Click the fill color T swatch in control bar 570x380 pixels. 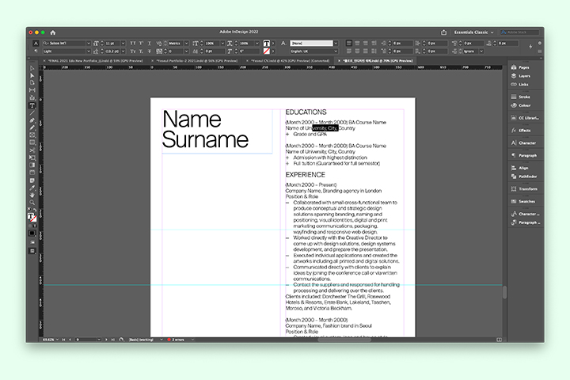click(267, 44)
